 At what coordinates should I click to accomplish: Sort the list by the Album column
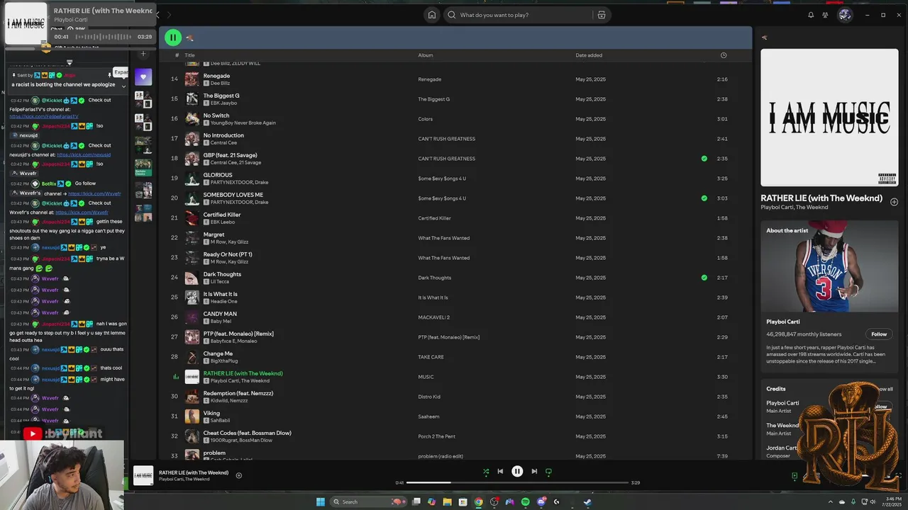coord(426,55)
